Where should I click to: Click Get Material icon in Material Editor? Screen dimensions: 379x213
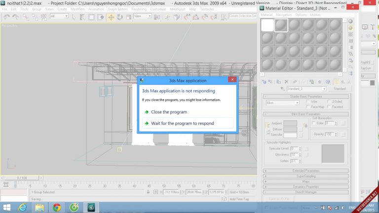click(264, 82)
